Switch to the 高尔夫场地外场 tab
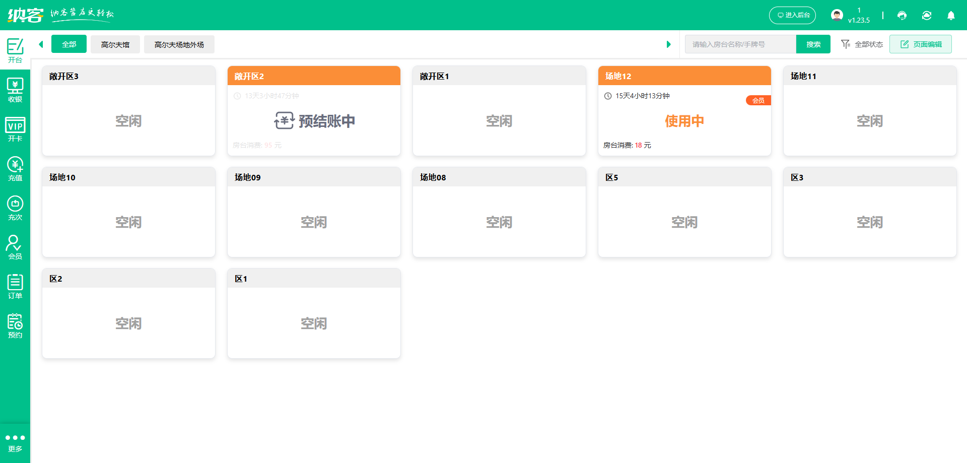Screen dimensions: 967x463 point(179,44)
